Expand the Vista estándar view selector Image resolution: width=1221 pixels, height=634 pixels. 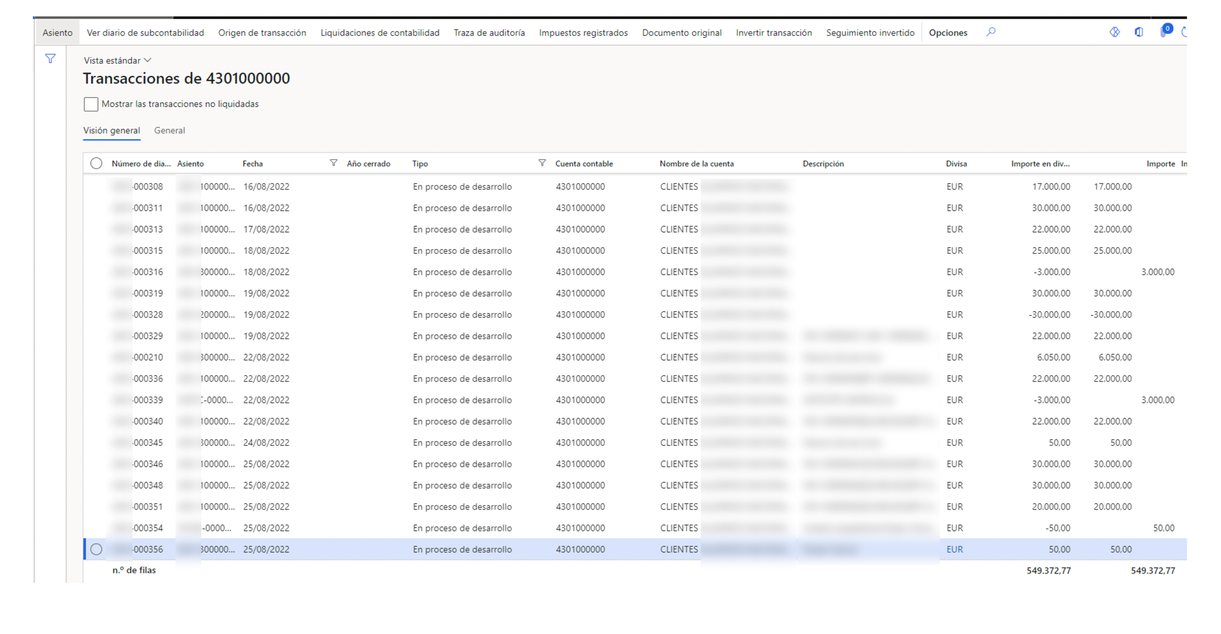[x=117, y=60]
